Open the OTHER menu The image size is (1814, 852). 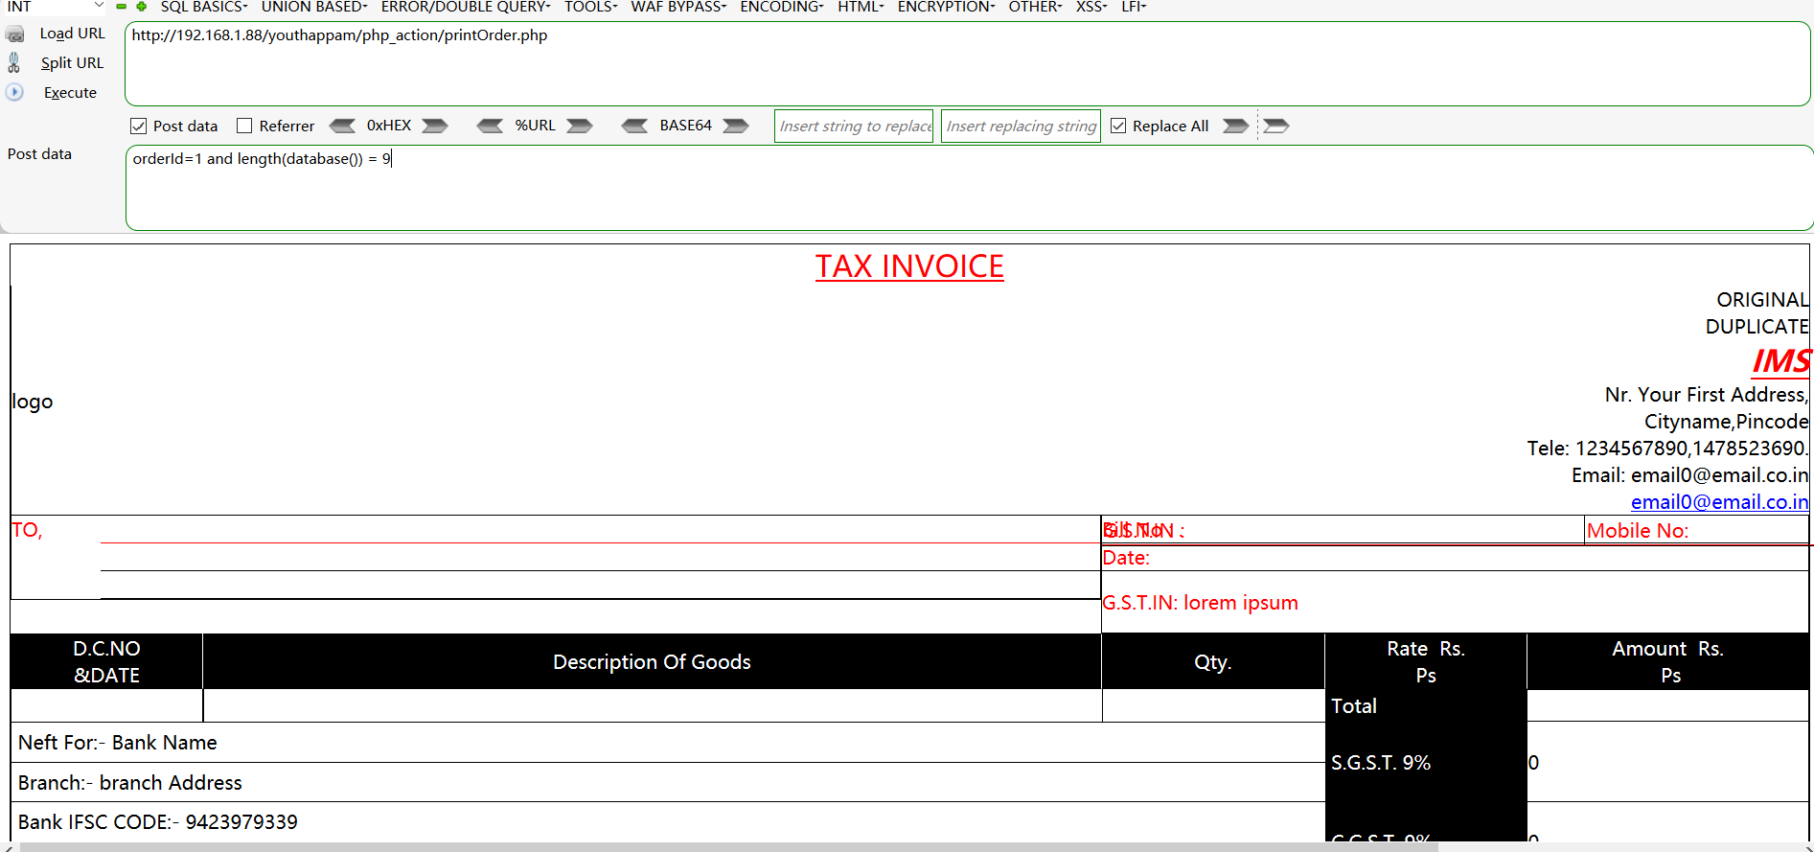point(1035,7)
